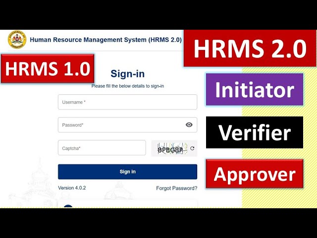Refresh the captcha image

(x=192, y=148)
